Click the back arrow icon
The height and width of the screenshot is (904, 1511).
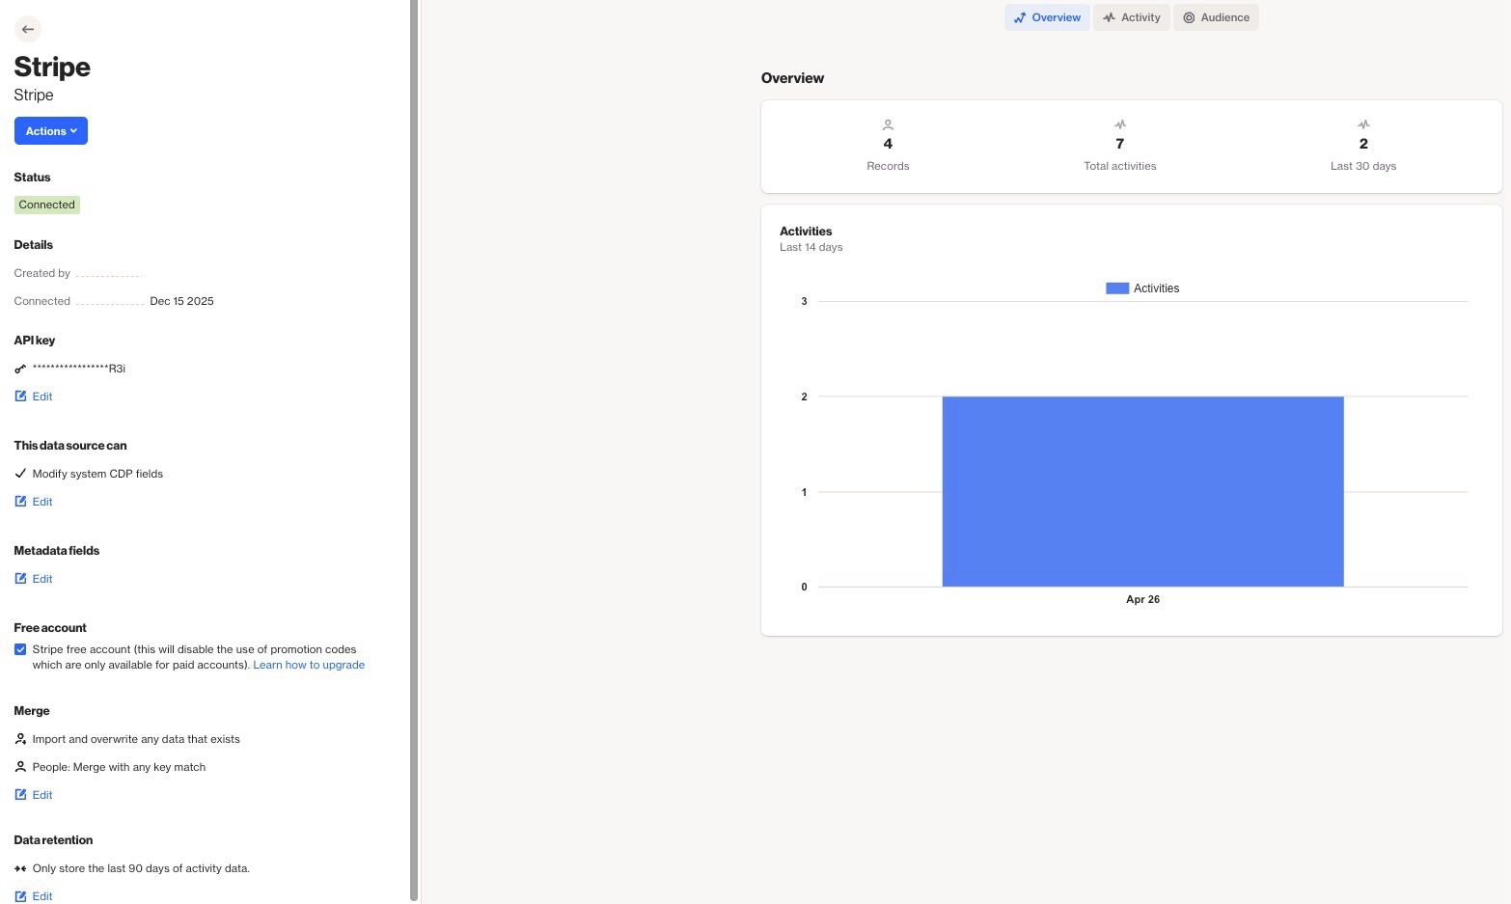point(28,29)
